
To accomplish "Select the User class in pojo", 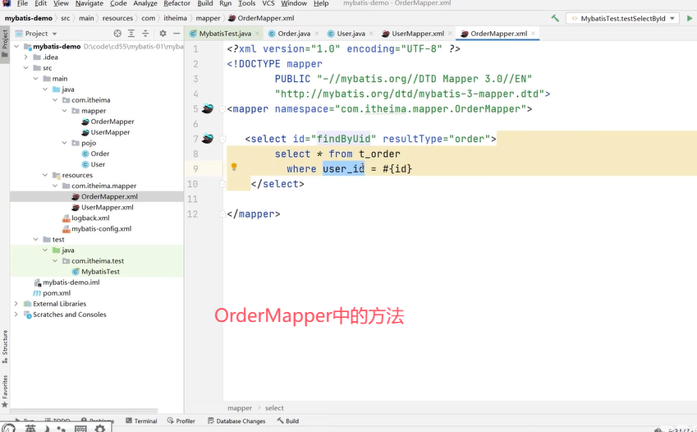I will (94, 164).
